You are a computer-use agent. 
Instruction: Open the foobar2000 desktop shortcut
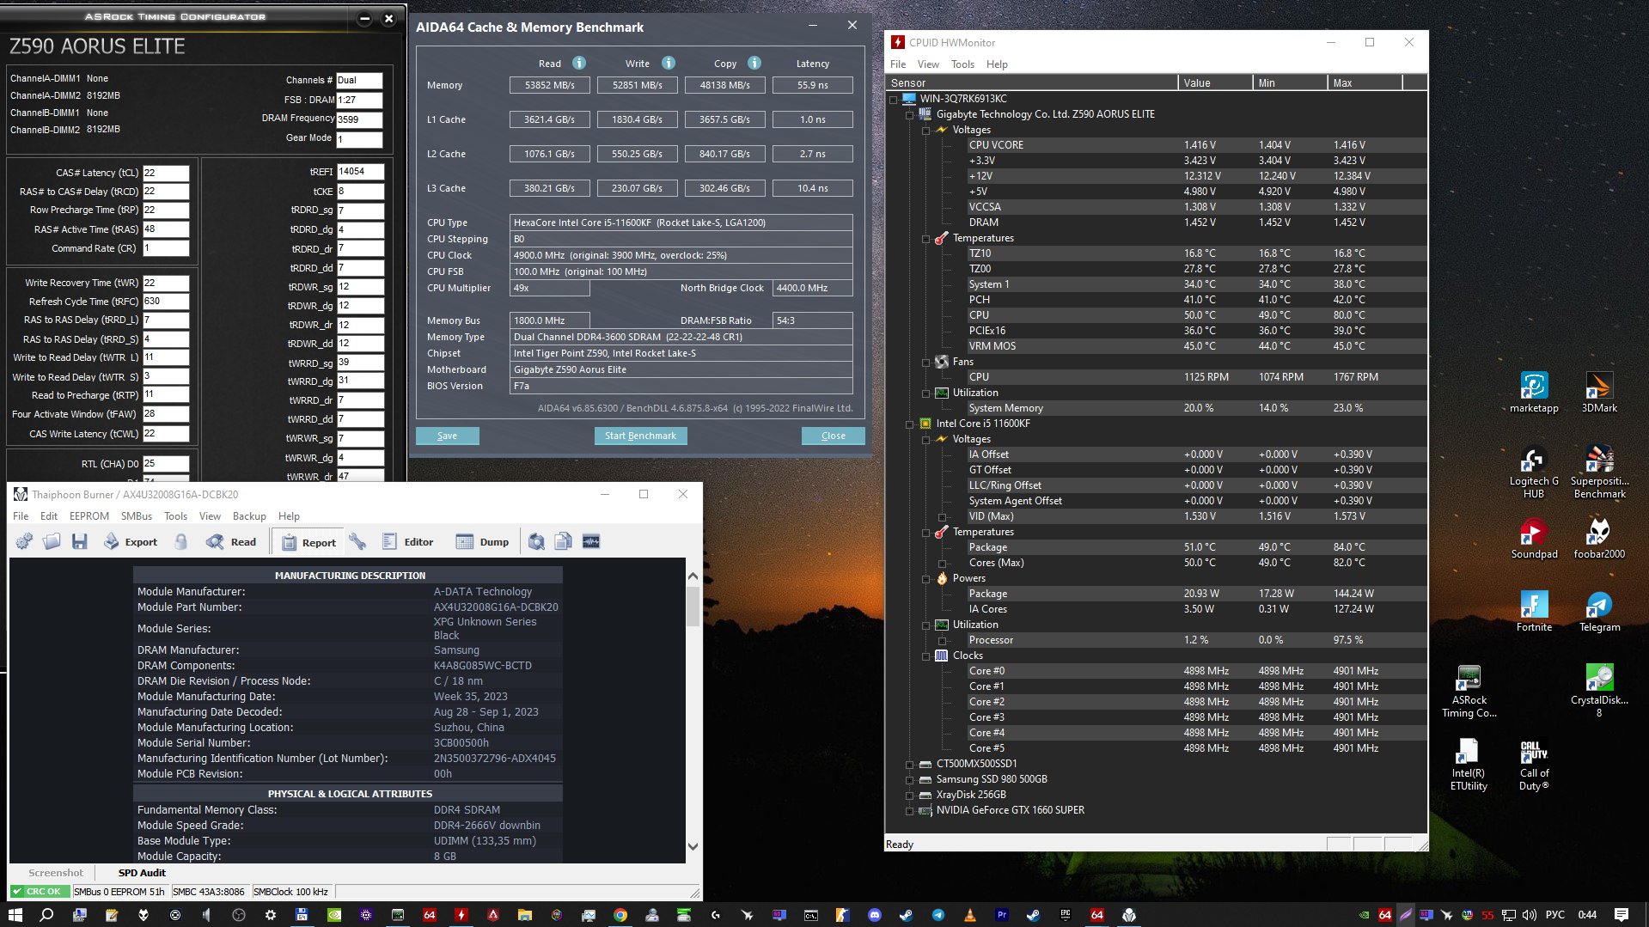click(x=1599, y=539)
